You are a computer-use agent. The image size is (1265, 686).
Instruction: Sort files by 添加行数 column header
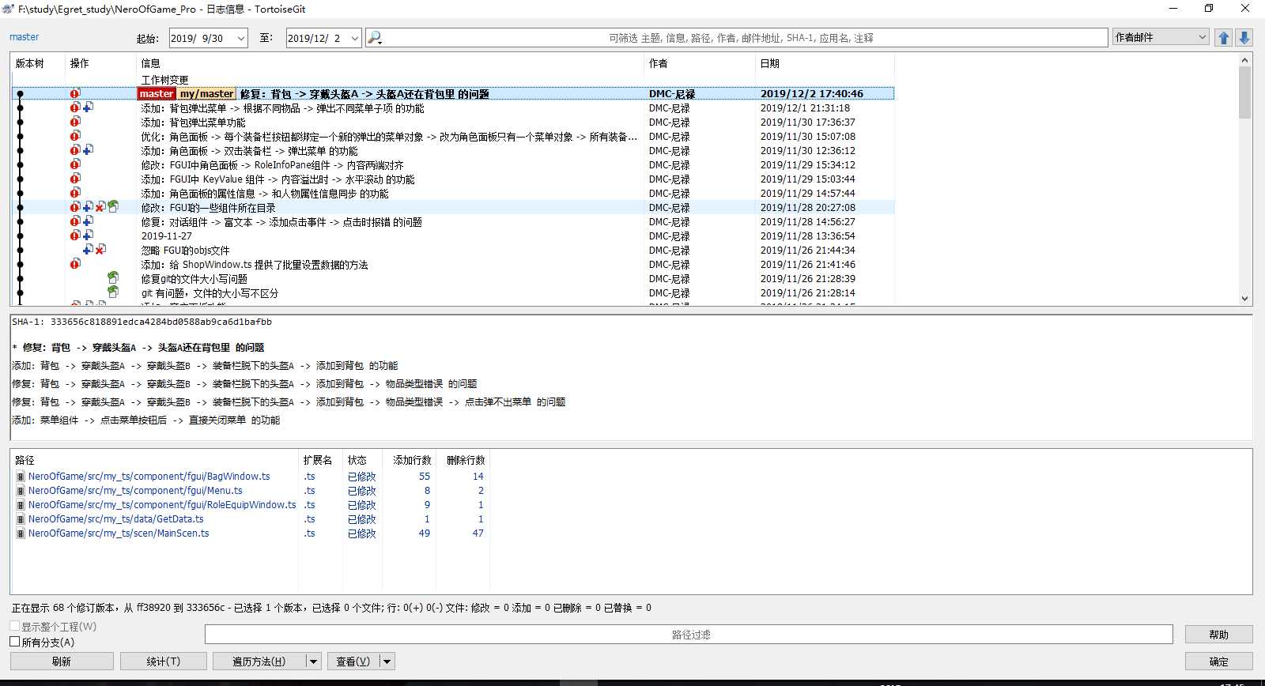click(x=412, y=460)
